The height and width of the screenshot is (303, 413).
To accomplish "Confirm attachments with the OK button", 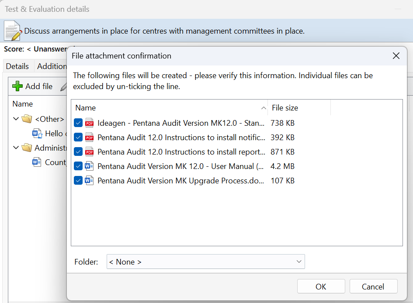I will coord(321,286).
